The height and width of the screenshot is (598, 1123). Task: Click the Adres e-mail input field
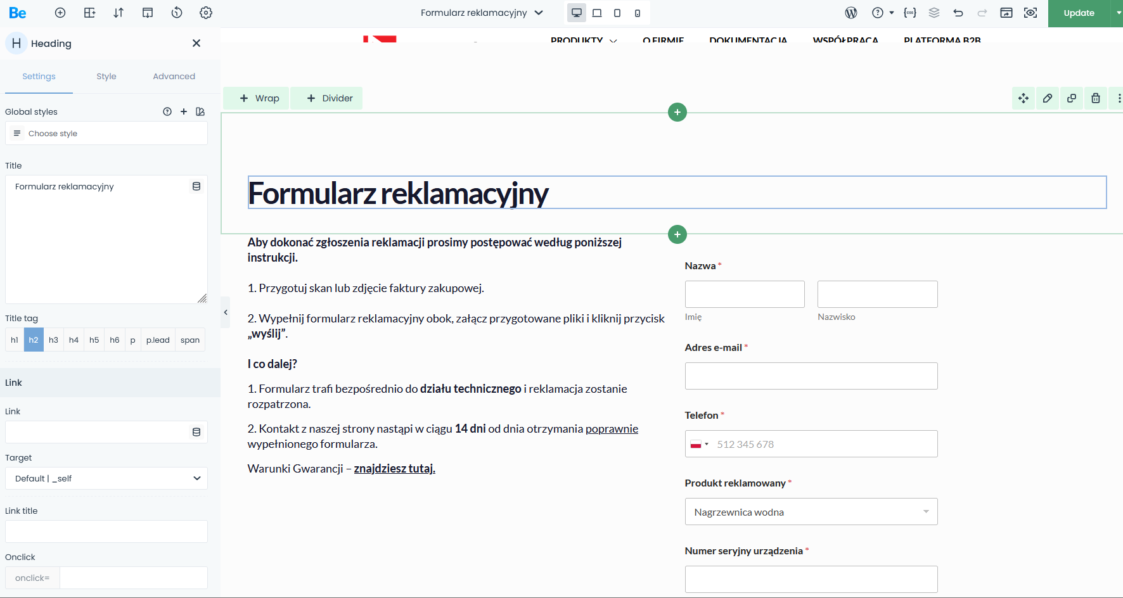pyautogui.click(x=811, y=376)
